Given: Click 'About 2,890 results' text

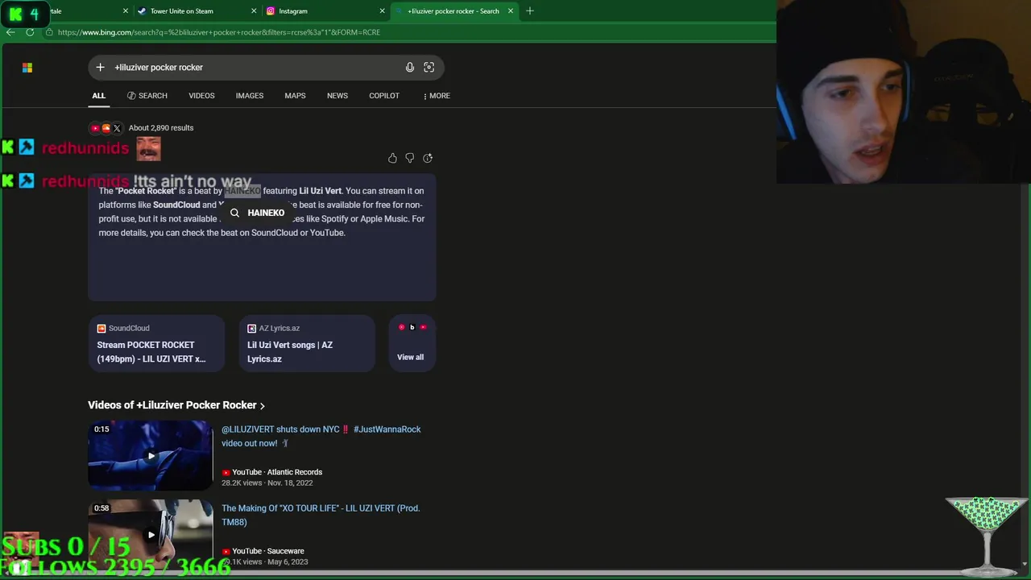Looking at the screenshot, I should coord(161,128).
